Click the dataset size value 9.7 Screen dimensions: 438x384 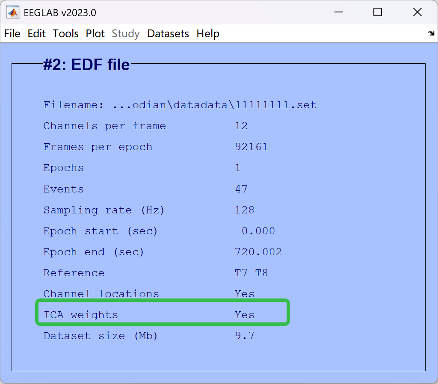[244, 336]
